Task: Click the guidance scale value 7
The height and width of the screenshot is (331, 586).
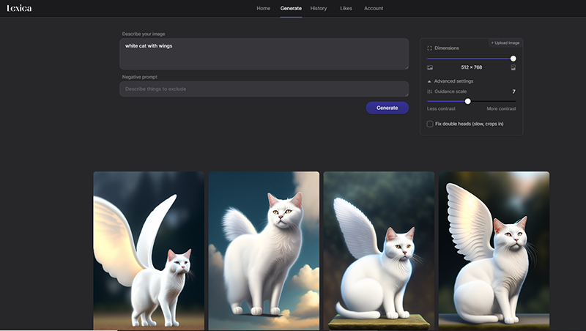Action: [x=513, y=92]
